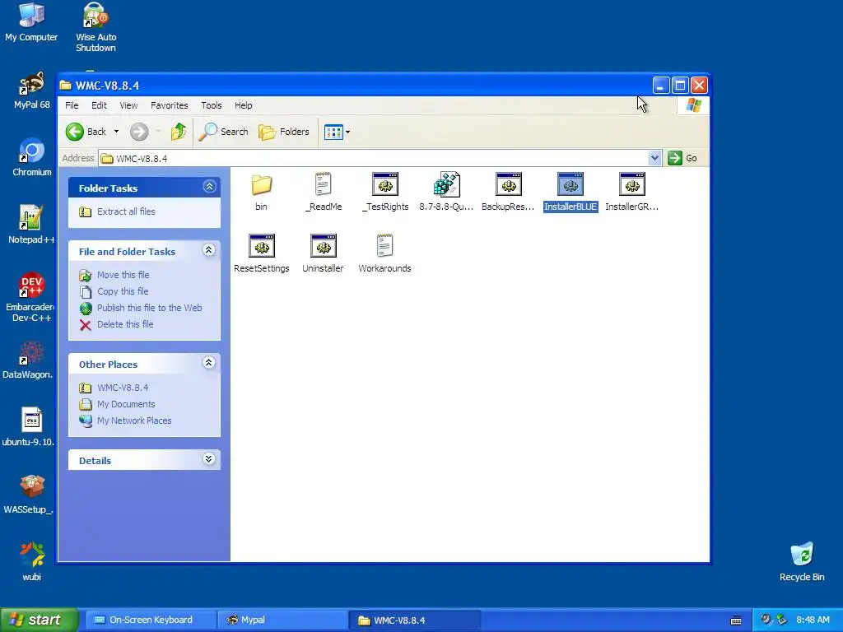Open the View menu

click(x=128, y=105)
